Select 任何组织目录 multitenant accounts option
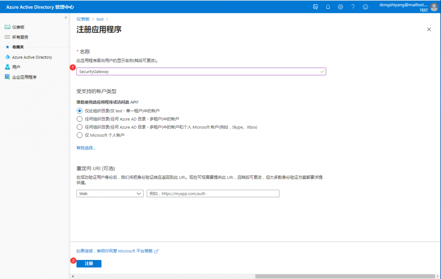The height and width of the screenshot is (279, 441). (x=80, y=119)
